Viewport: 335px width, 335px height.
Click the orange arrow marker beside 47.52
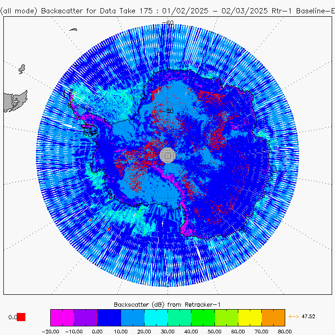294,316
